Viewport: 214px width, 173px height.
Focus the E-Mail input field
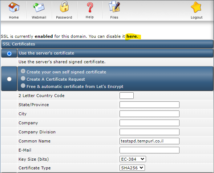click(x=149, y=150)
